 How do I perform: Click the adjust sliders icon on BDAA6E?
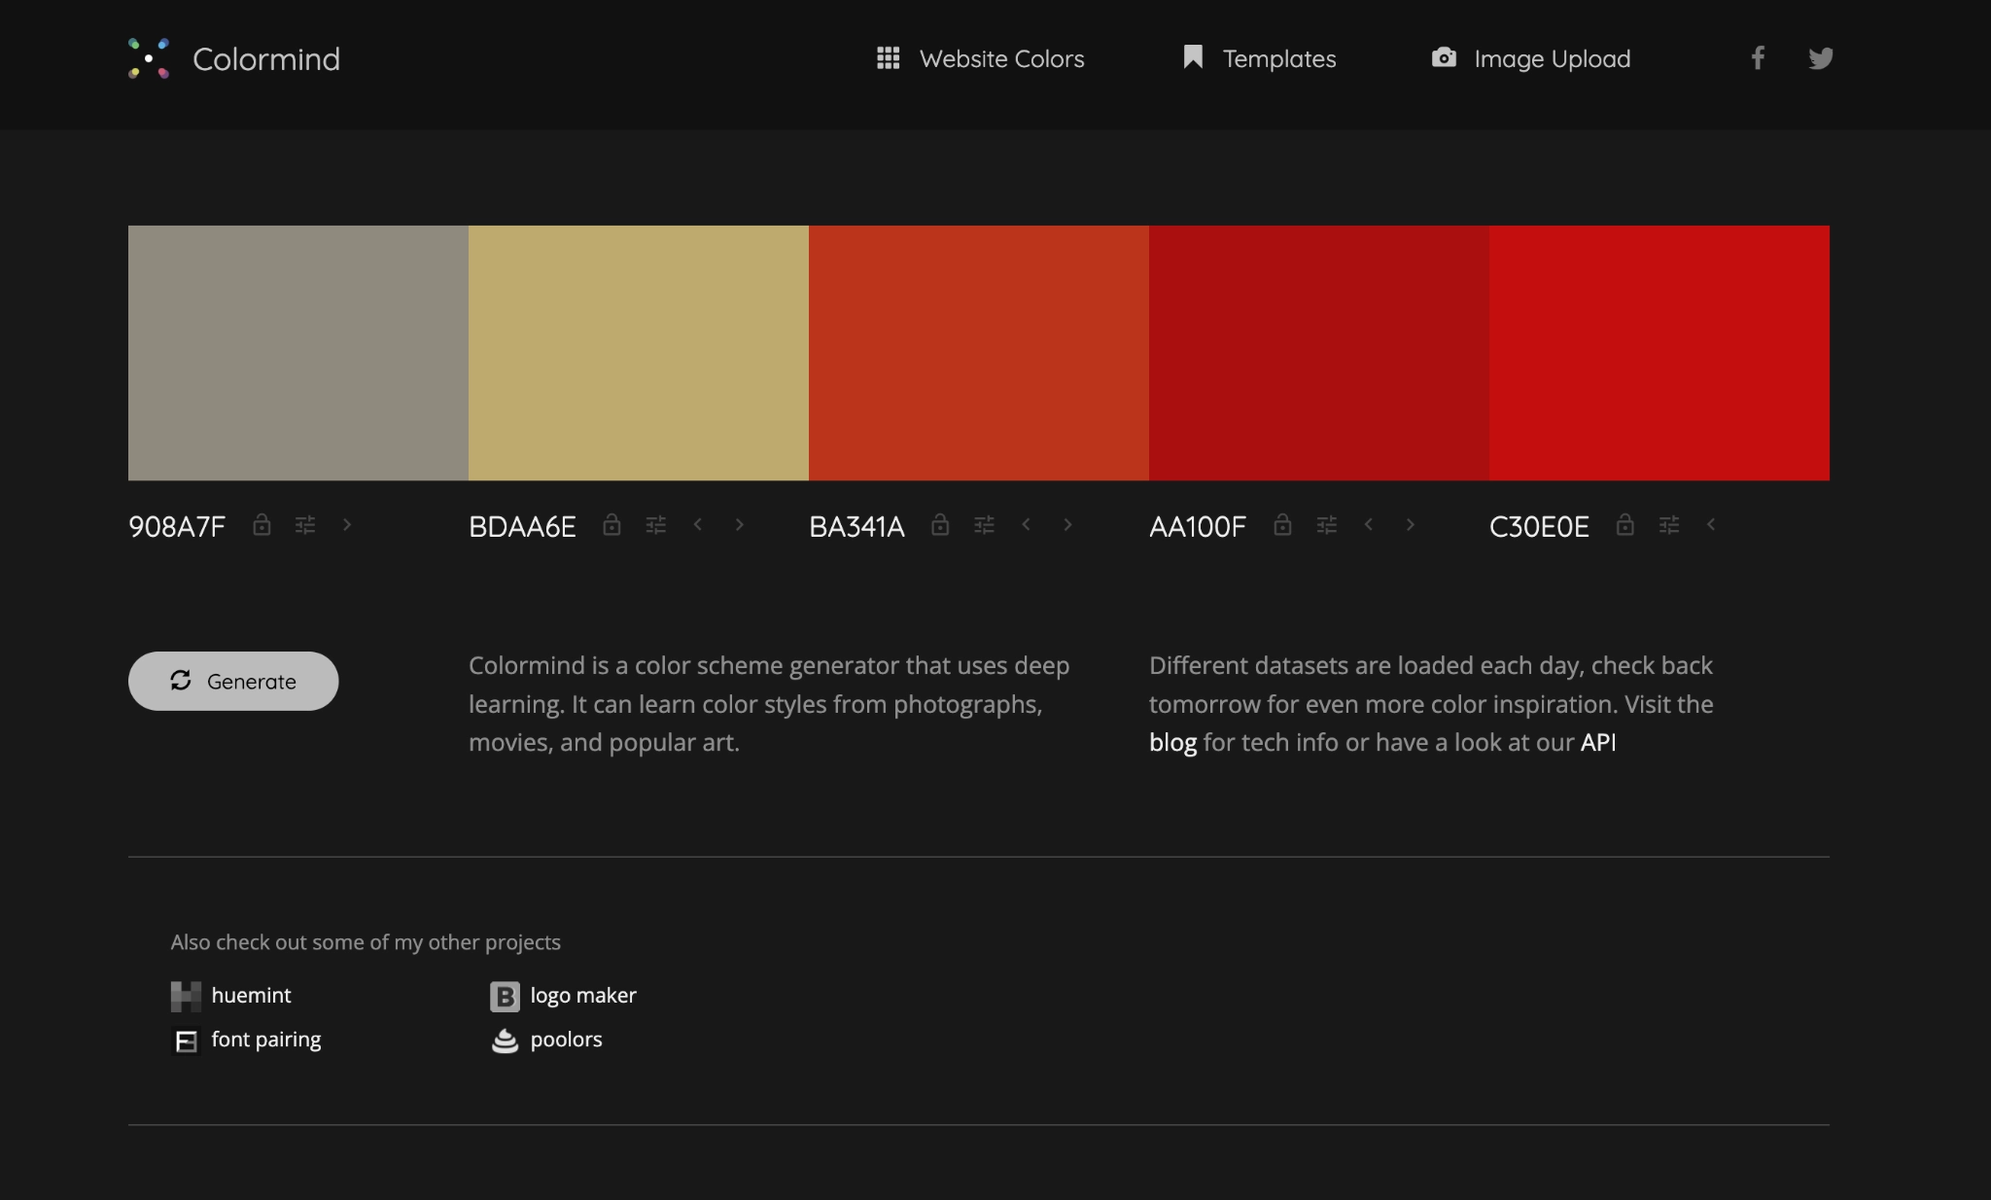click(652, 522)
